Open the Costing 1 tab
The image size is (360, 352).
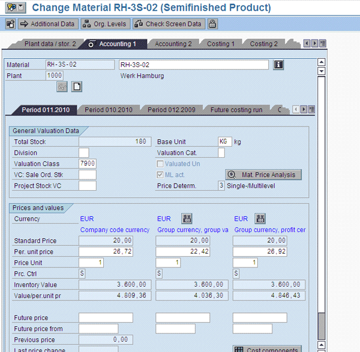[221, 44]
